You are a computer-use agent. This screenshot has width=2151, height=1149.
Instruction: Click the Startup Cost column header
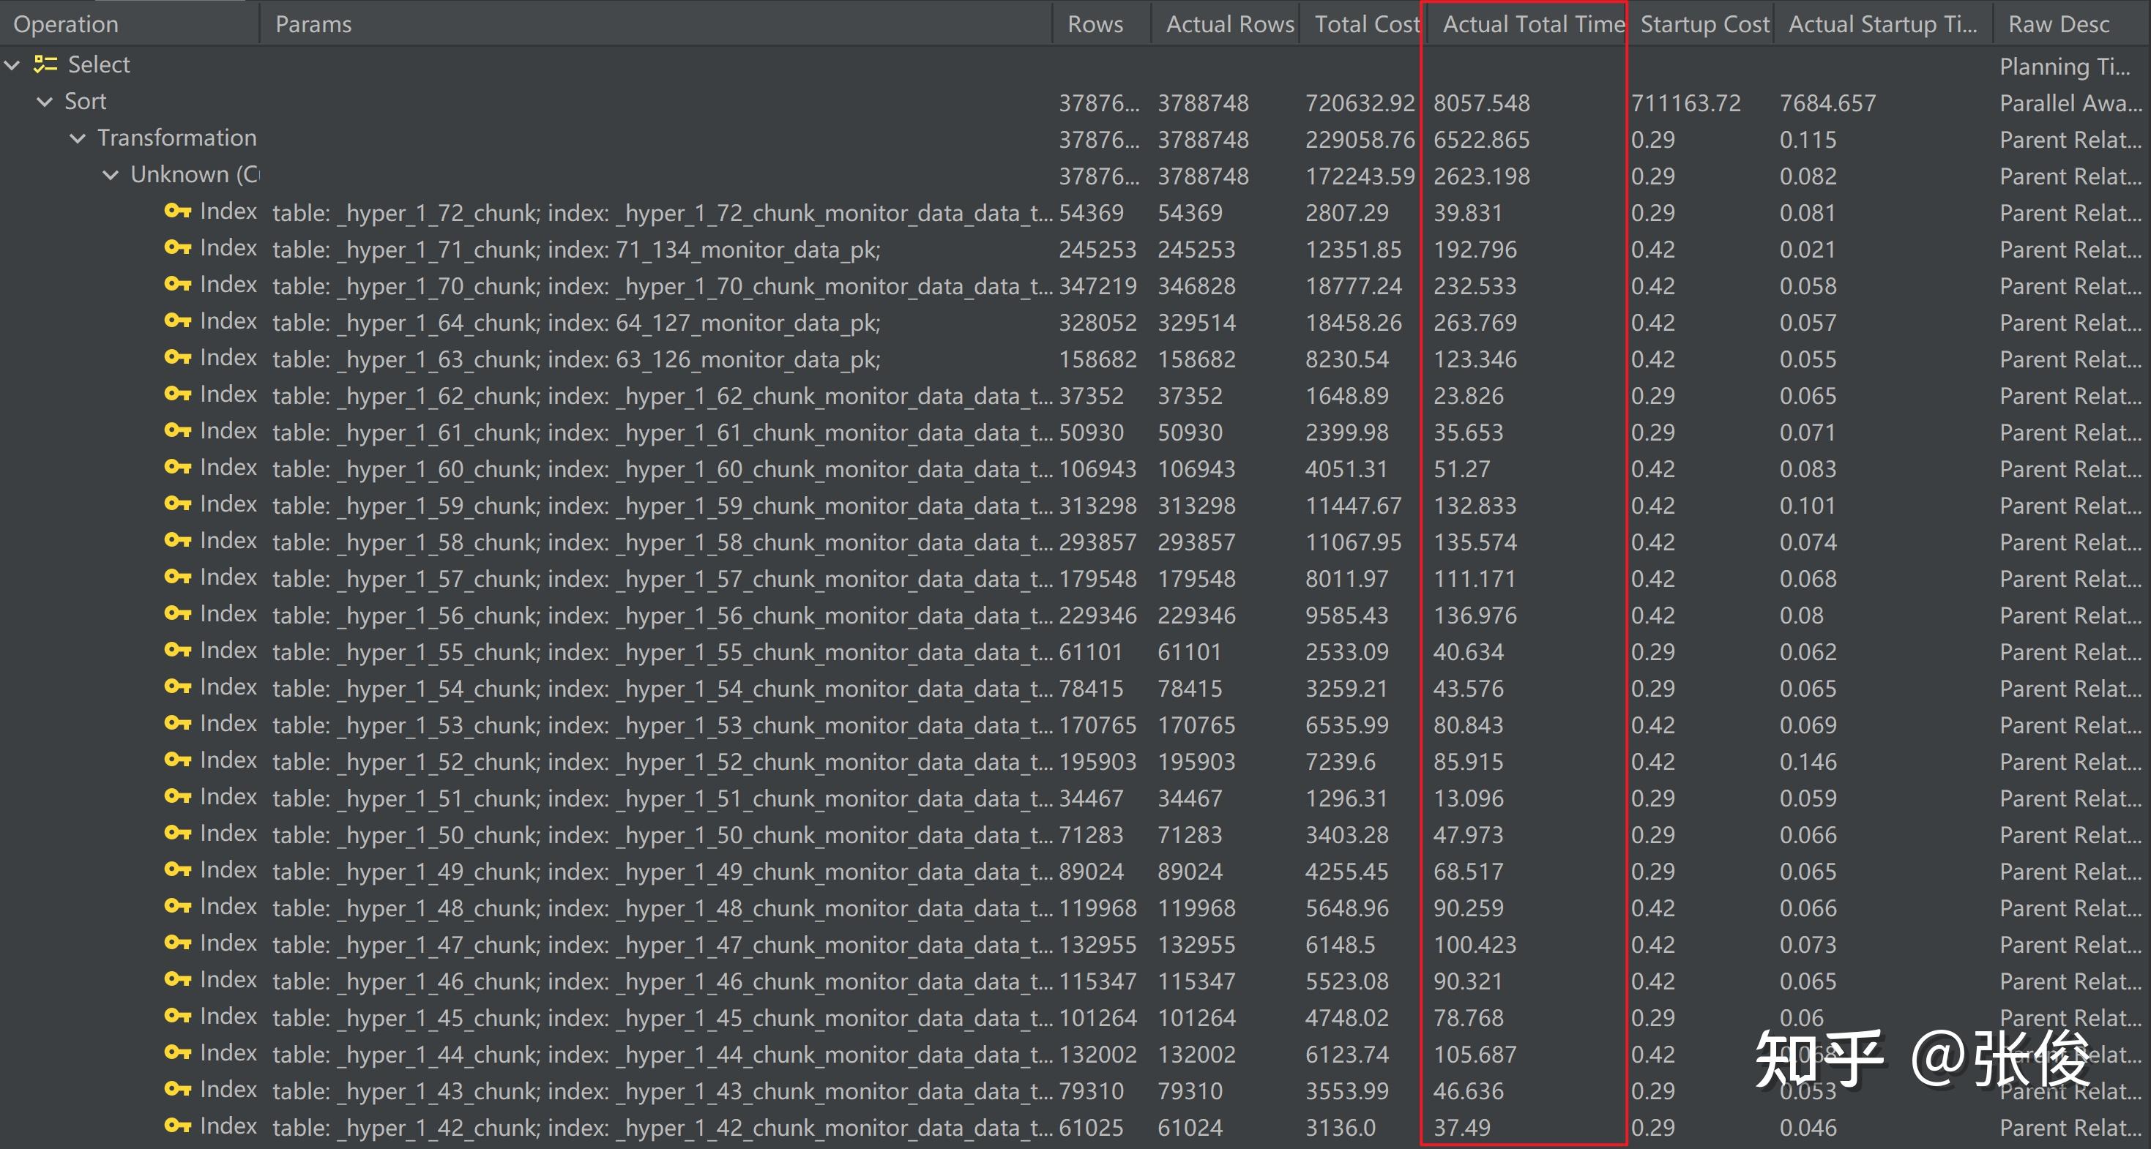coord(1704,24)
